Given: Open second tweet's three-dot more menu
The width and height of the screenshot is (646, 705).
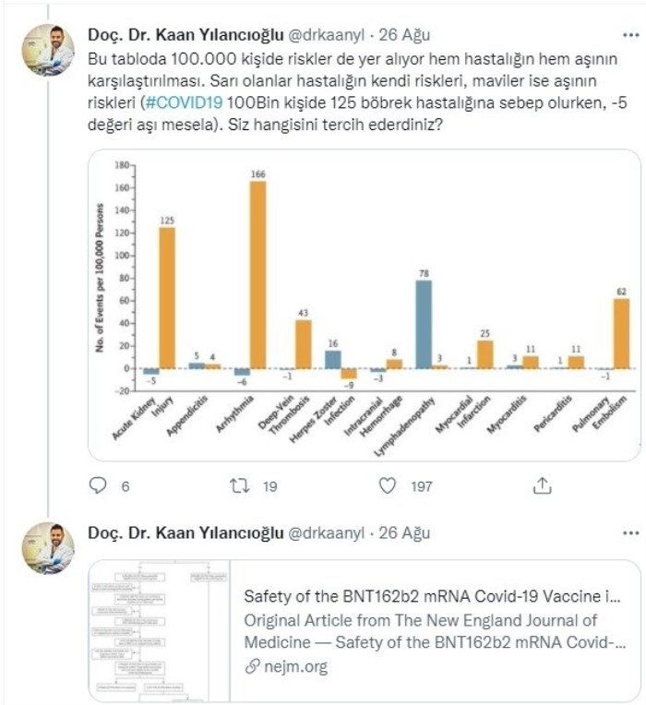Looking at the screenshot, I should 631,533.
